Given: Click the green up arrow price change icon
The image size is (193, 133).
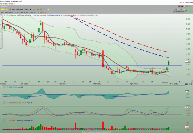Looking at the screenshot, I should (x=186, y=11).
